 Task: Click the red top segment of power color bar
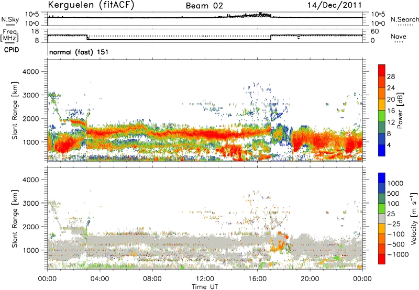pos(382,70)
